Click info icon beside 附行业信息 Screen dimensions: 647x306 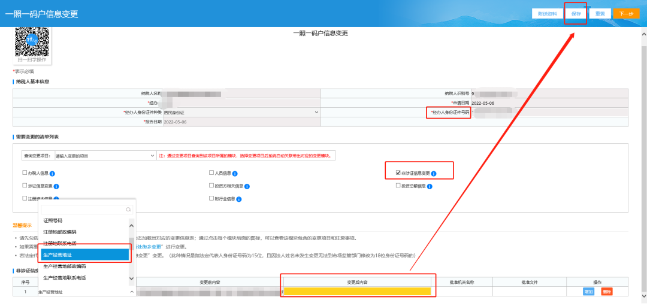click(x=240, y=198)
